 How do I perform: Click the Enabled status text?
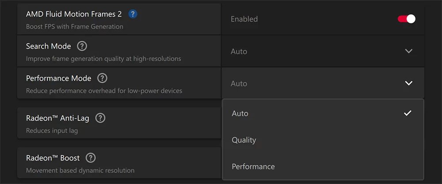point(244,19)
